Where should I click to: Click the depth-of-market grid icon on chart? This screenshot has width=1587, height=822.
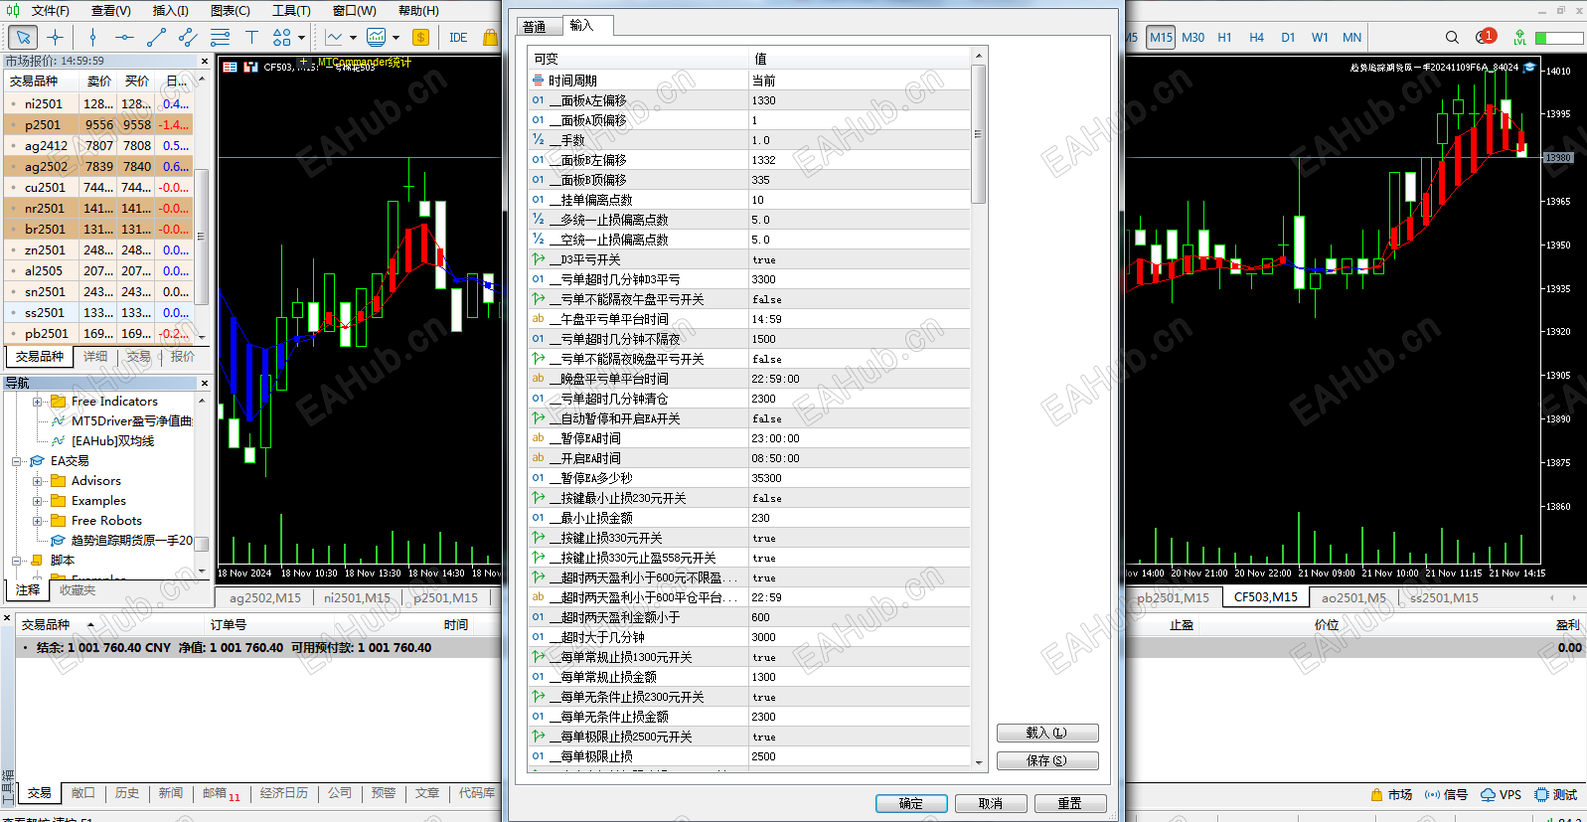[230, 67]
